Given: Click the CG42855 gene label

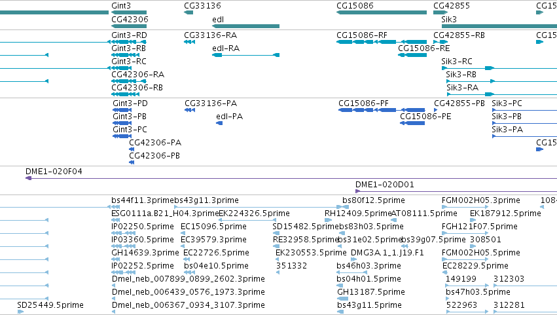Looking at the screenshot, I should tap(452, 6).
